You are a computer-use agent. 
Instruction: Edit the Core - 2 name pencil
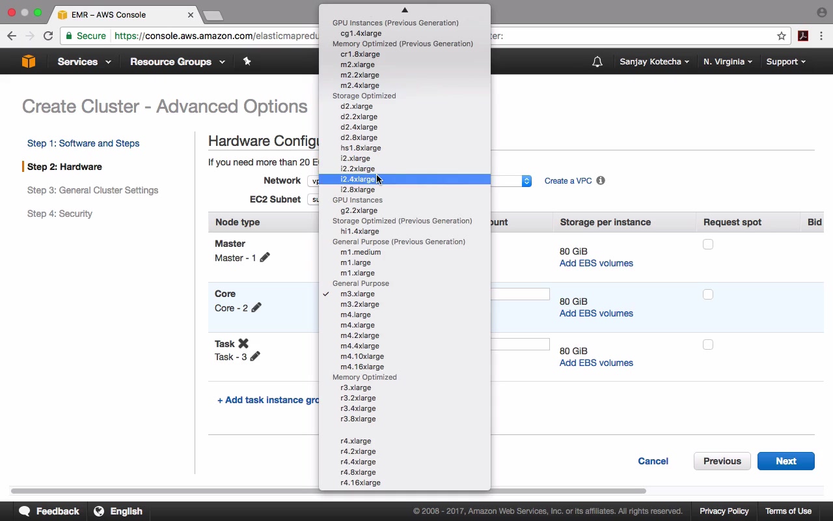click(x=256, y=307)
